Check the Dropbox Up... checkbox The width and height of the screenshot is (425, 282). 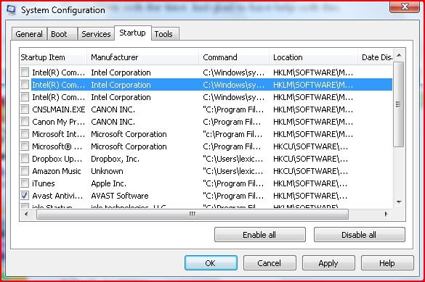click(25, 159)
